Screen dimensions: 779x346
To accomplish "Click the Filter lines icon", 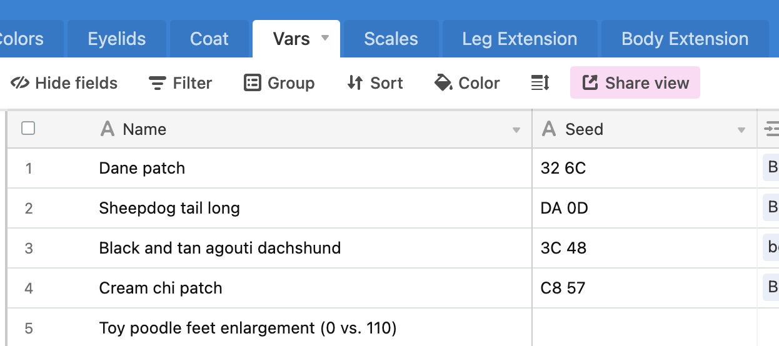I will [157, 83].
